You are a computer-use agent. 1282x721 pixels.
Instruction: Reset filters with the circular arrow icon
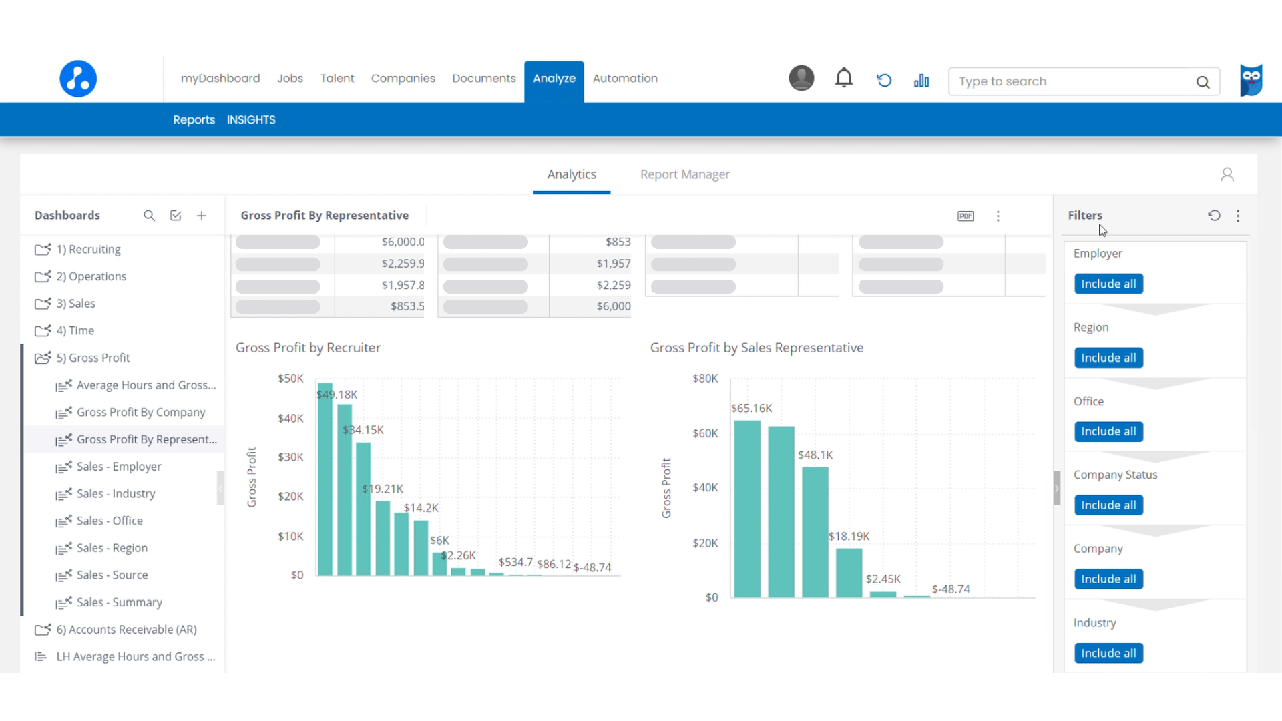click(1214, 215)
